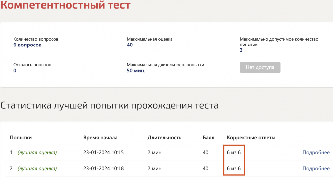Select the '6 вопросов' value
This screenshot has width=333, height=179.
pos(27,45)
